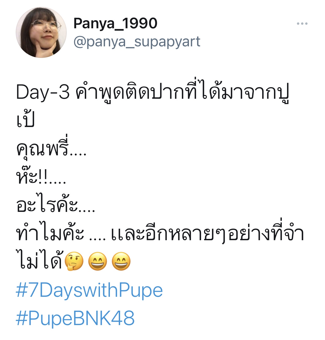Select the tweet's opening word Day-3
The width and height of the screenshot is (325, 340).
[43, 93]
